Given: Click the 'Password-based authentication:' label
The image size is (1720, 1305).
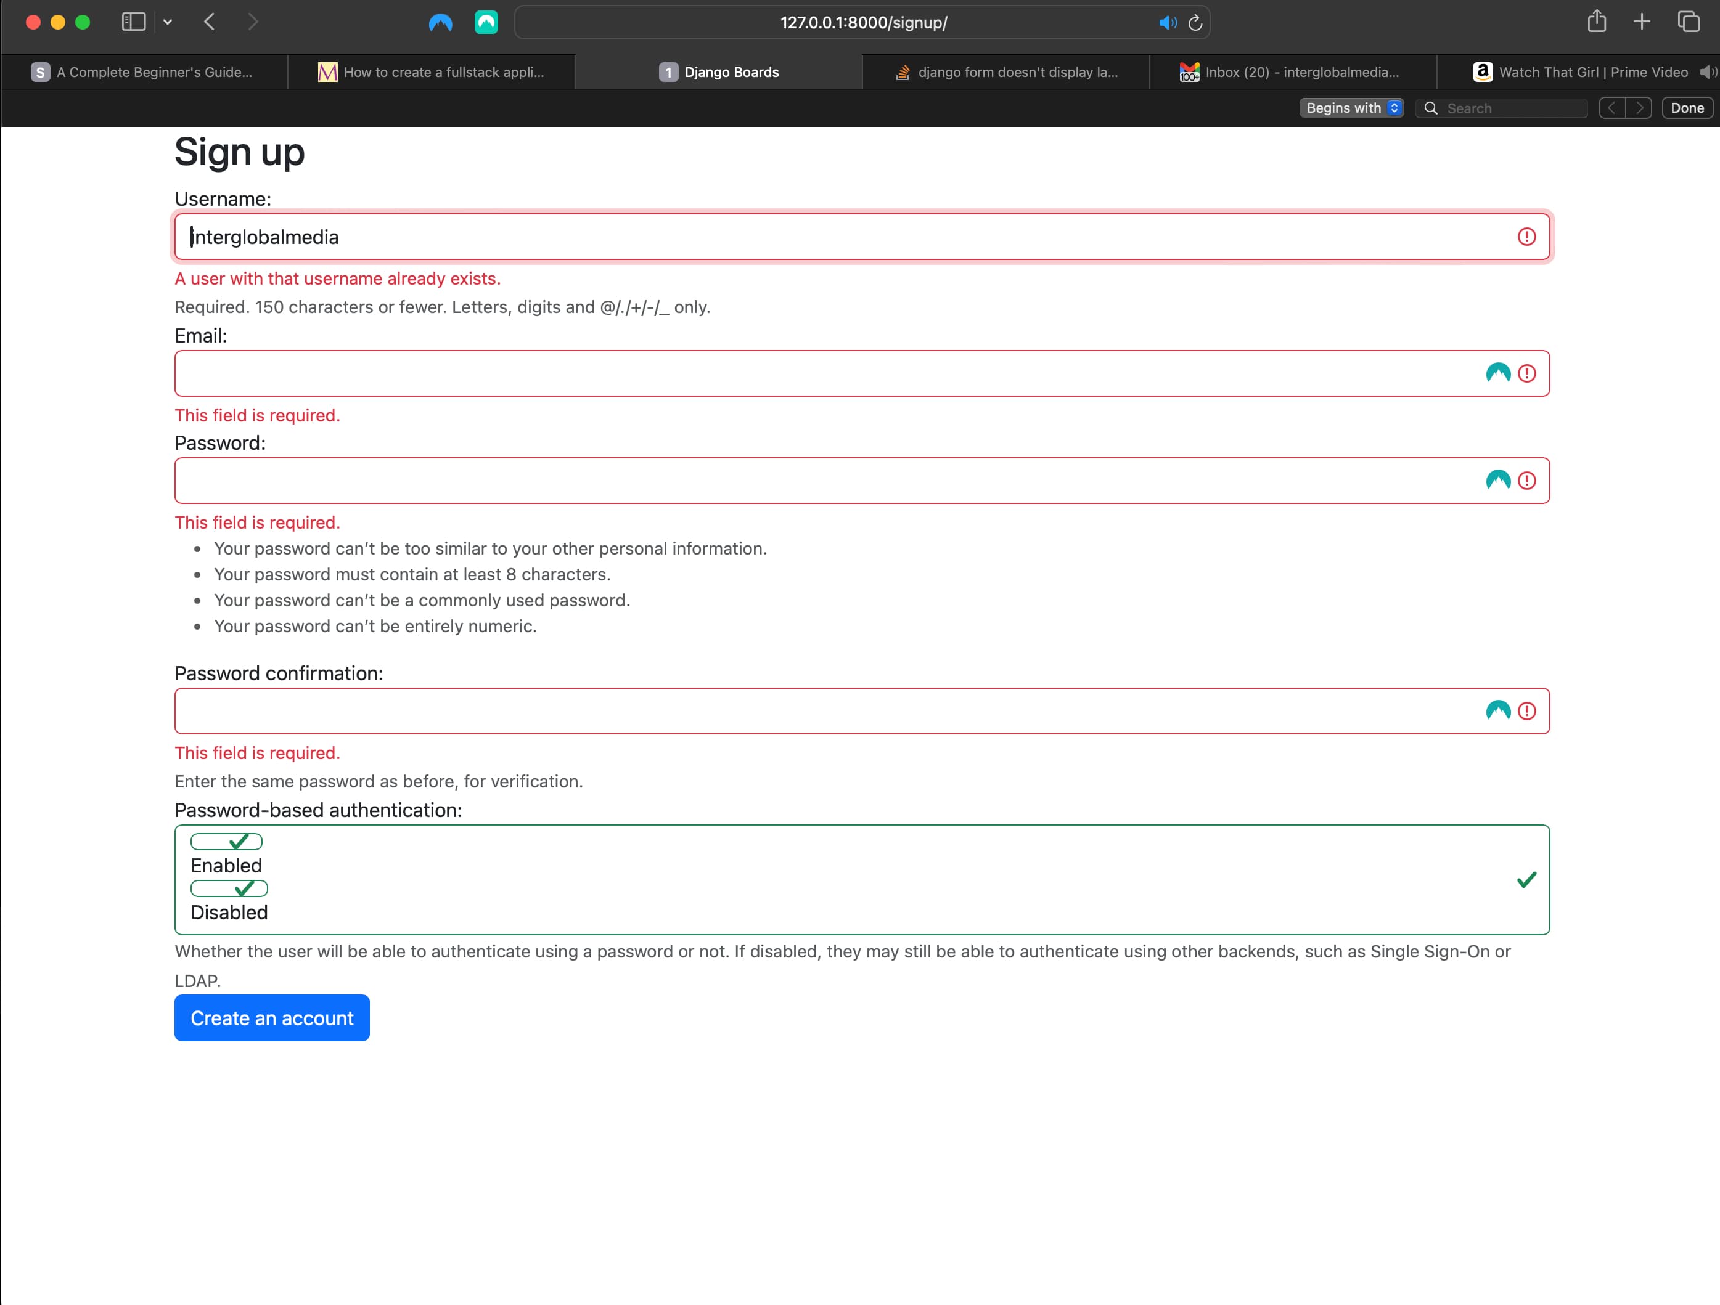Looking at the screenshot, I should pyautogui.click(x=318, y=811).
